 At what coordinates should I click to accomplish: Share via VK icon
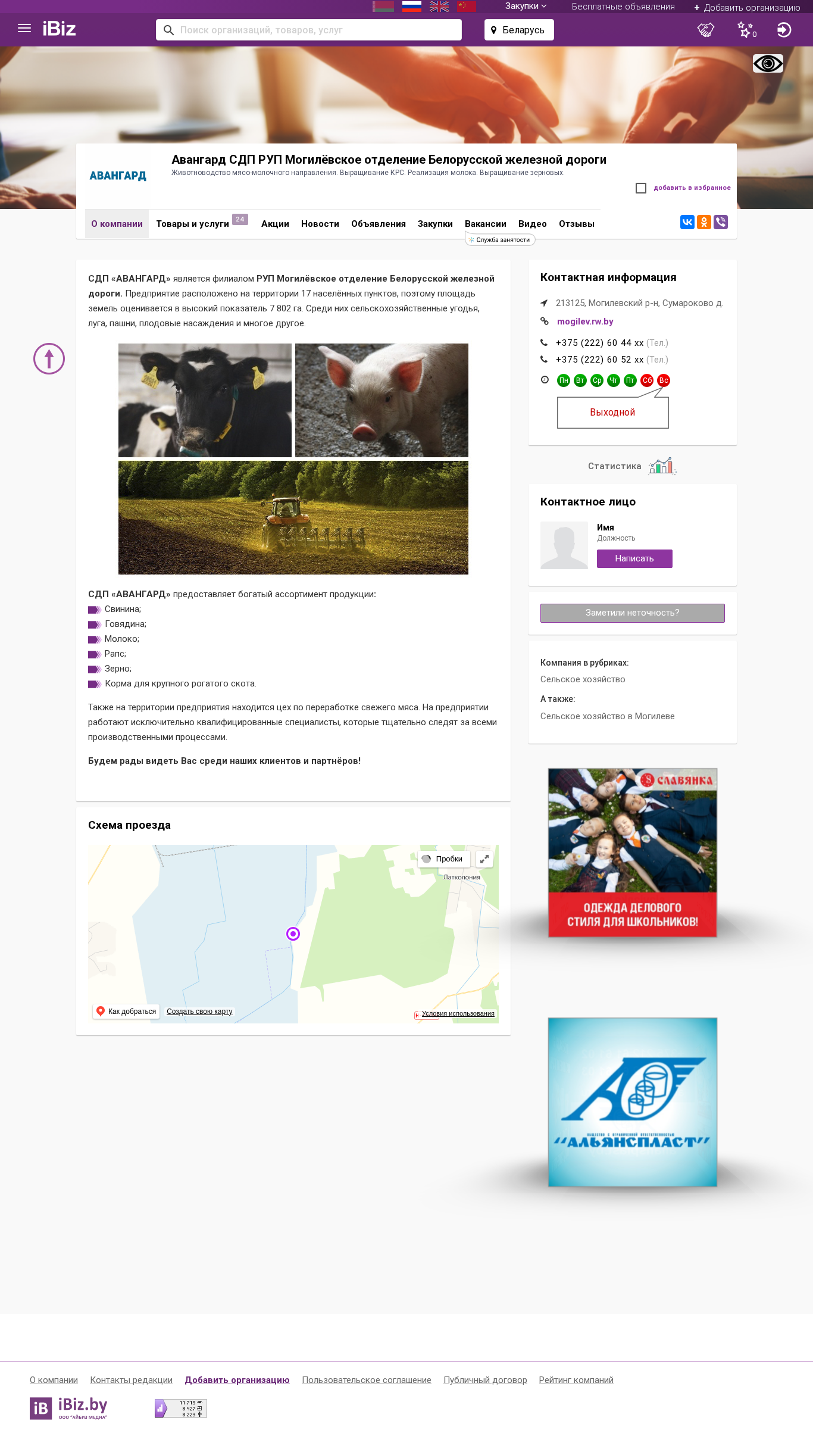687,222
